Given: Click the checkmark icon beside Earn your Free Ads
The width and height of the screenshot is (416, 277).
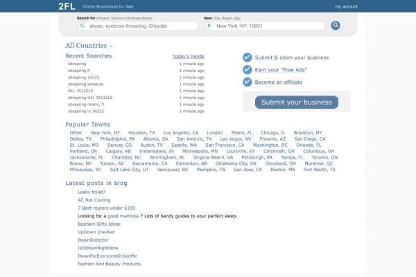Looking at the screenshot, I should coord(248,70).
